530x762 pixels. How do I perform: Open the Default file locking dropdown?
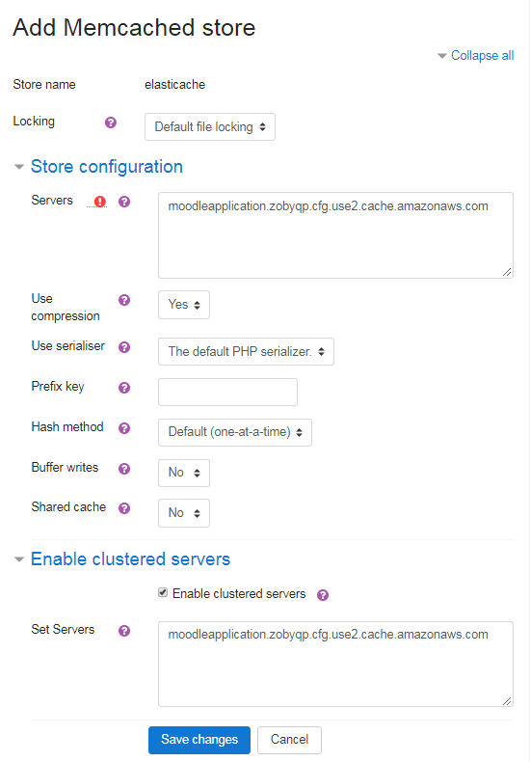point(210,126)
